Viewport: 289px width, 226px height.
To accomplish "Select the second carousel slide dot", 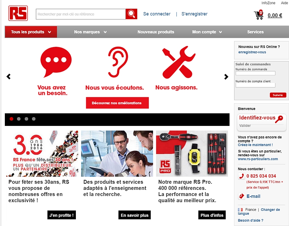I will click(19, 119).
